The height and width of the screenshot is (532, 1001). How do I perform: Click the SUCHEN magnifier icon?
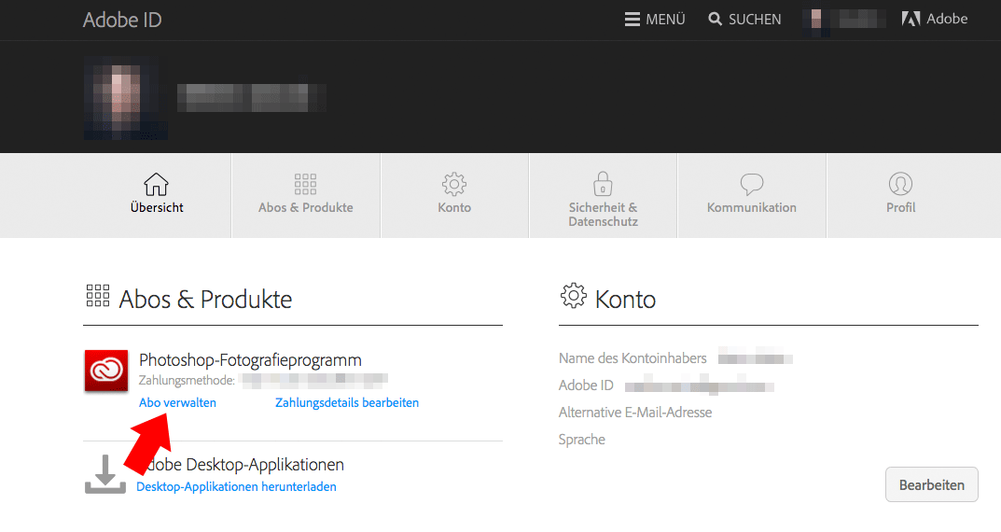tap(715, 20)
